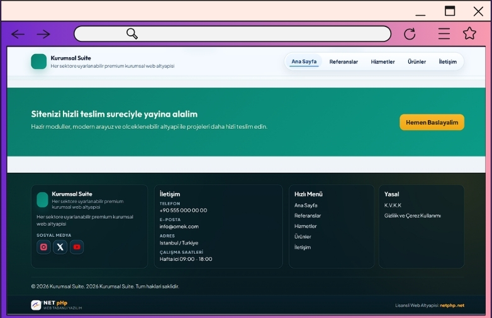
Task: Click the K.V.K.K legal link
Action: click(393, 206)
